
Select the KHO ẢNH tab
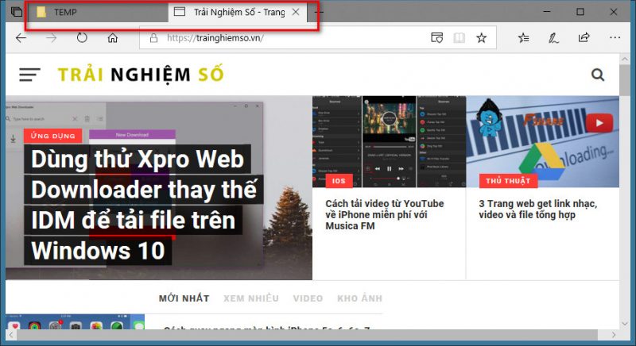[360, 298]
